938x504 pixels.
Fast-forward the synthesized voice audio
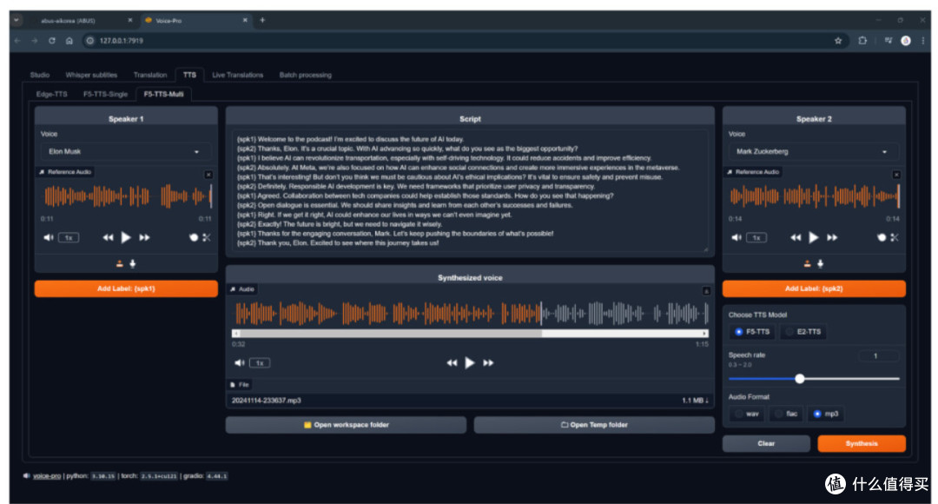(x=489, y=362)
